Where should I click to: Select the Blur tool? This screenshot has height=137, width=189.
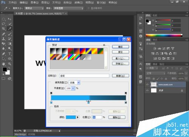[x=3, y=49]
